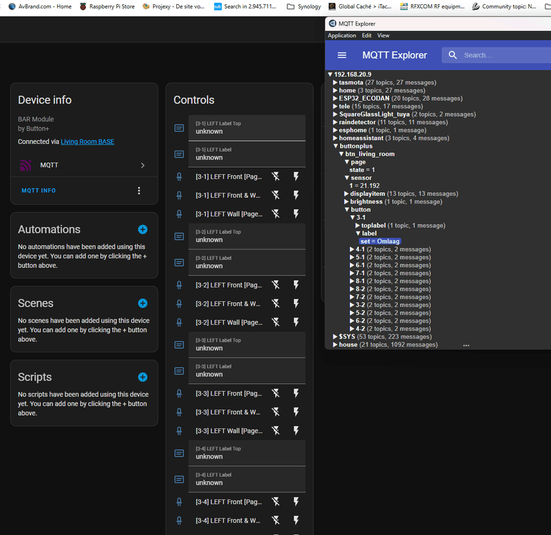
Task: Turn off the [3-3] LEFT Front & W light
Action: pyautogui.click(x=276, y=412)
